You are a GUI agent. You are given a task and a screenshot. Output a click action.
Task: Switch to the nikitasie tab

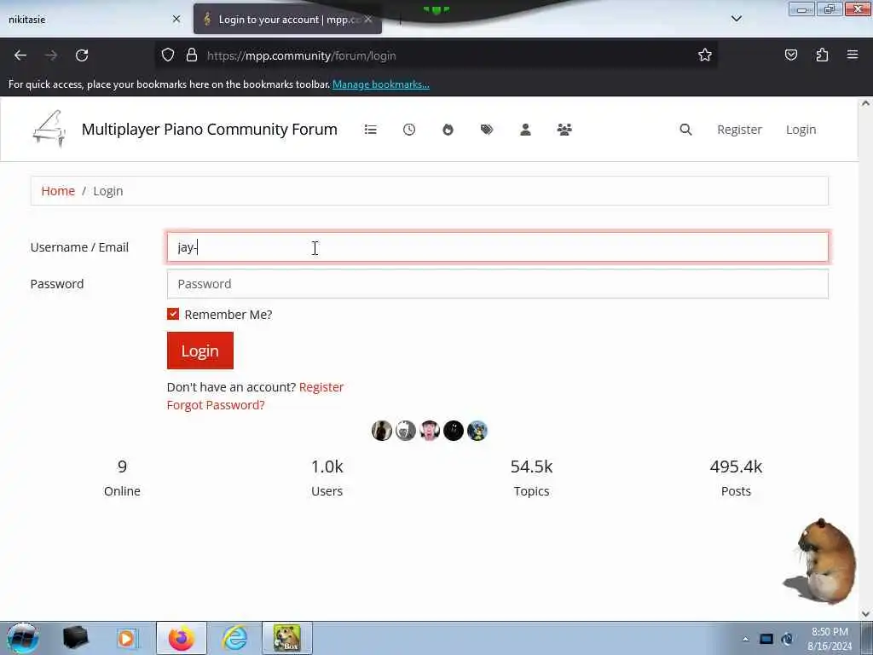(x=94, y=19)
